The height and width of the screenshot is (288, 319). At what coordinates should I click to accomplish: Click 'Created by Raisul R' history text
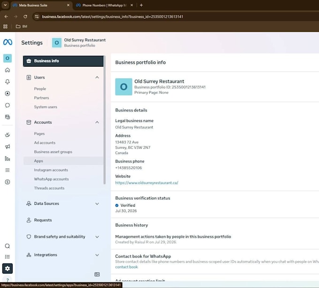pos(146,242)
